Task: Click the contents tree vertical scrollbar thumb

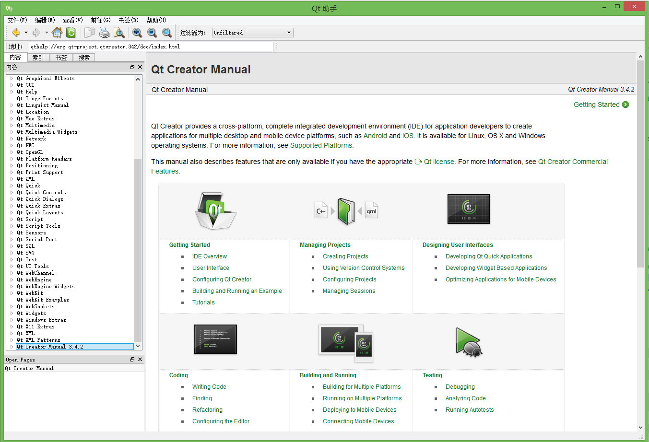Action: coord(138,249)
